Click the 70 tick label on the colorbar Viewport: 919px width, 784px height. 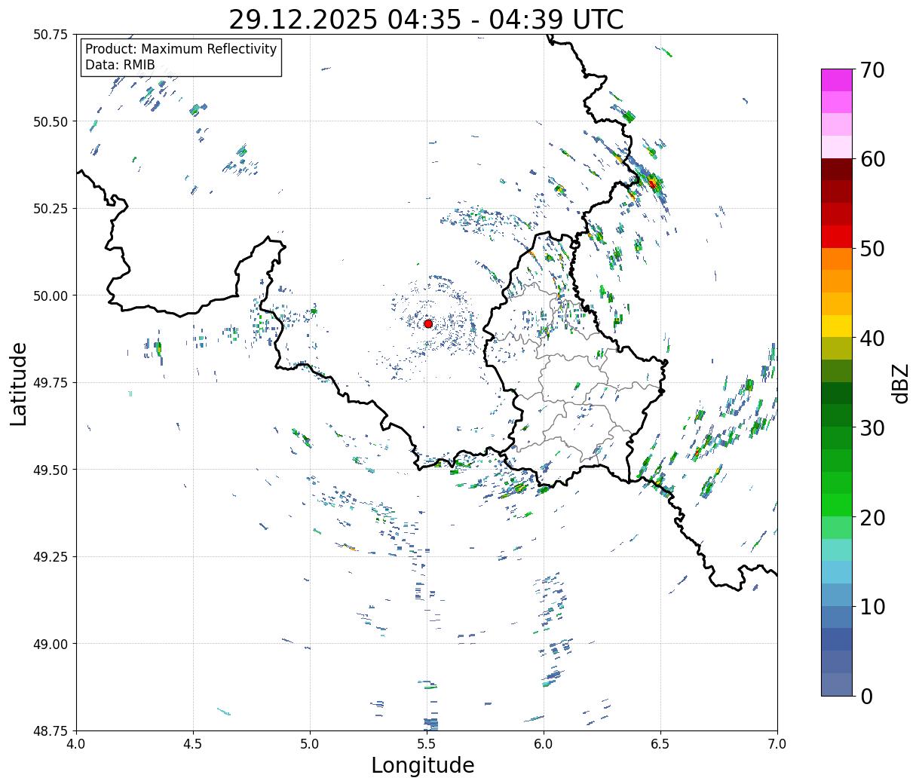click(872, 70)
